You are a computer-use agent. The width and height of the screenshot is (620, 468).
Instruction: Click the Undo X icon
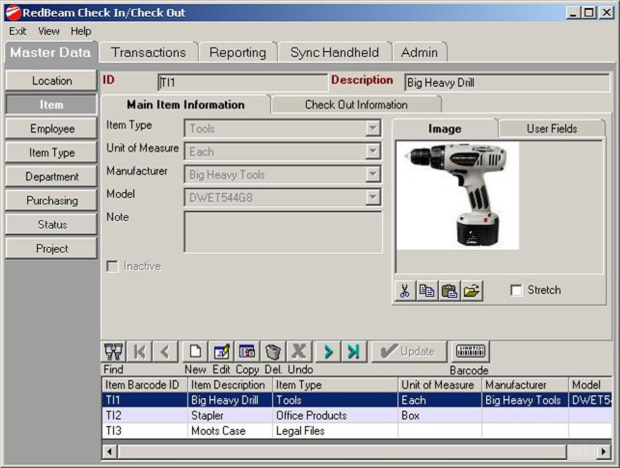point(299,352)
